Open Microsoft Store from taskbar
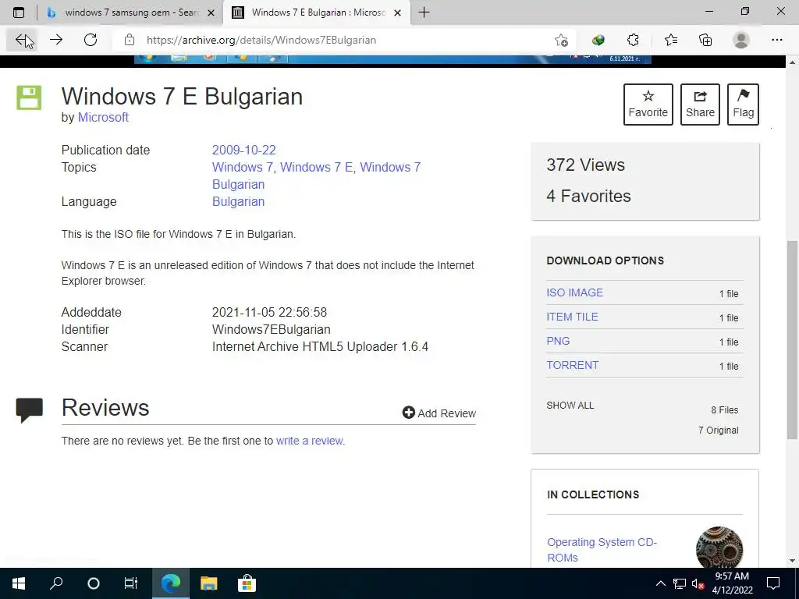The image size is (799, 599). click(246, 583)
